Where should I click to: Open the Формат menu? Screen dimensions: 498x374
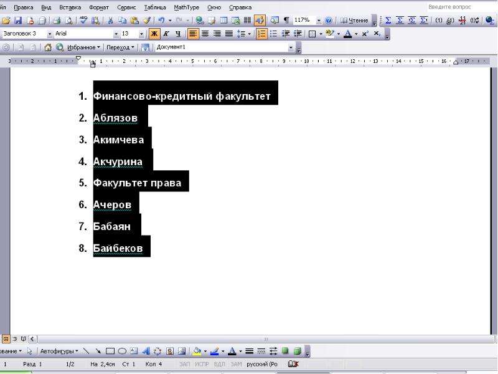click(99, 7)
